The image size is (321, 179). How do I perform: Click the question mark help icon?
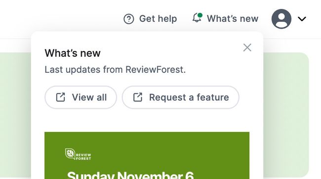(x=129, y=19)
